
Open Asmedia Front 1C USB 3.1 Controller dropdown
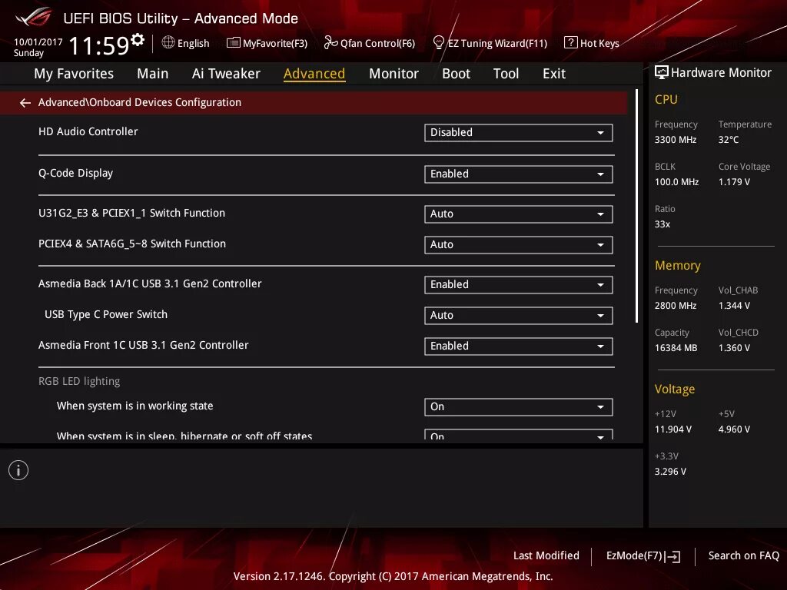tap(519, 346)
